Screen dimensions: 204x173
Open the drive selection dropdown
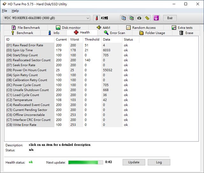(x=47, y=18)
